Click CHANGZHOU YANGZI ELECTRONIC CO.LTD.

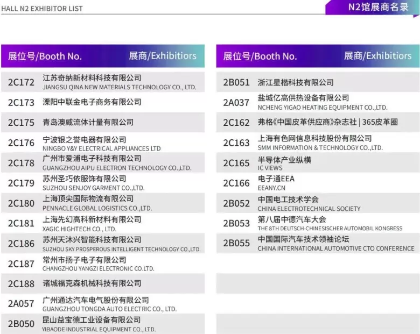pos(99,268)
